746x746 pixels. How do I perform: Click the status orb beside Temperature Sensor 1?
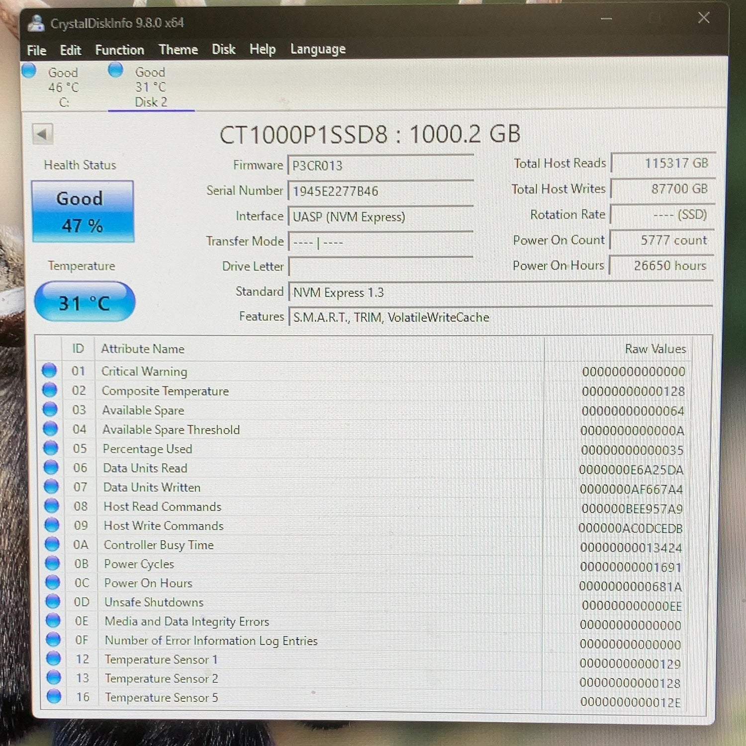(x=53, y=658)
